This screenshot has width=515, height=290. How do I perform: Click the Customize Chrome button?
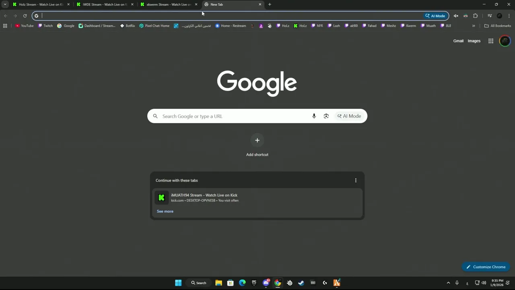click(x=486, y=267)
